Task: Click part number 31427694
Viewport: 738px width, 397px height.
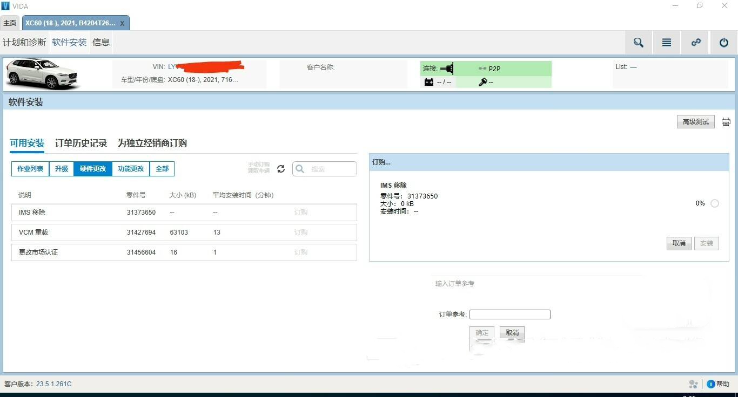Action: (141, 232)
